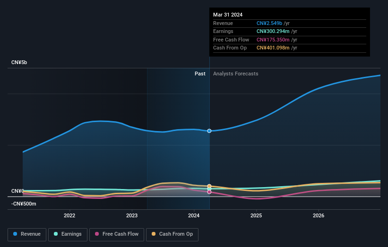This screenshot has width=388, height=247.
Task: Click the CN¥401.098m cash from op value
Action: pos(273,48)
